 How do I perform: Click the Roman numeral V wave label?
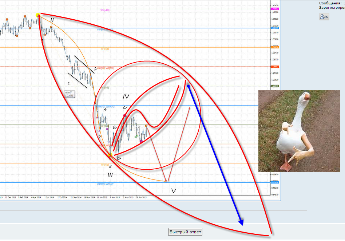[x=173, y=190]
